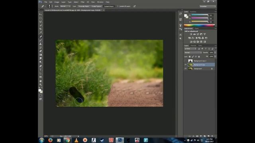Open the Character panel icon

coord(180,35)
